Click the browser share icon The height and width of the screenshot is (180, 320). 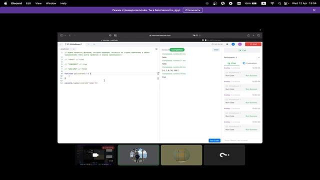248,35
